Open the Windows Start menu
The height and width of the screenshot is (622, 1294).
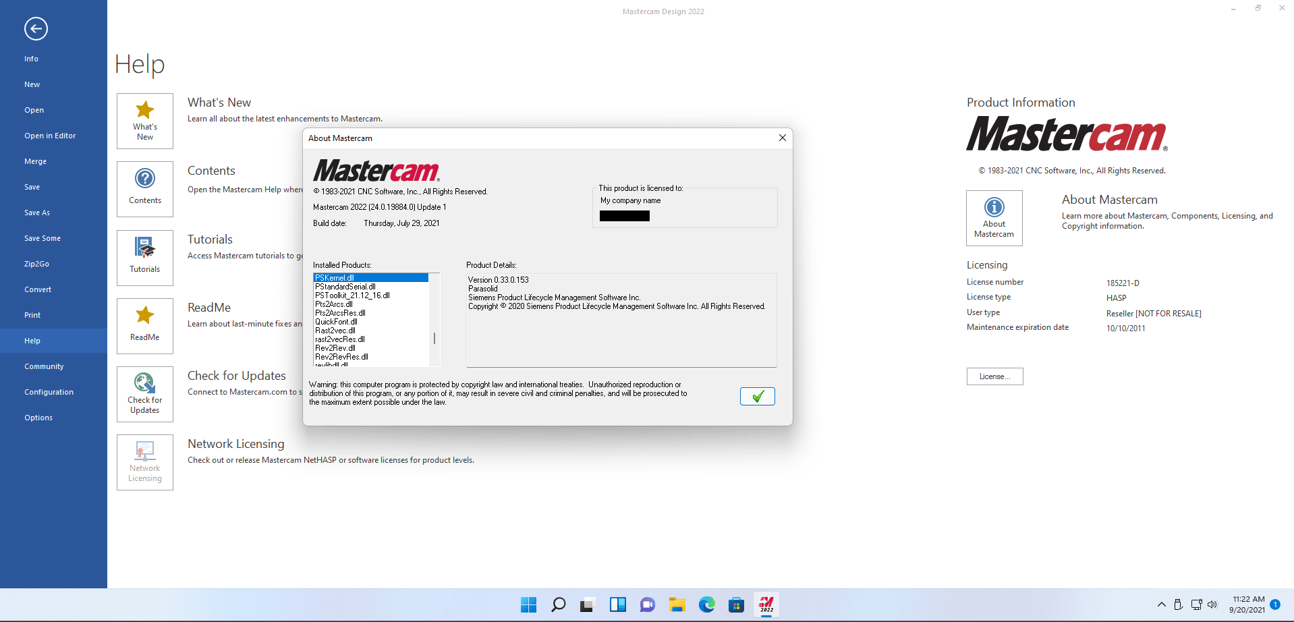click(x=529, y=604)
